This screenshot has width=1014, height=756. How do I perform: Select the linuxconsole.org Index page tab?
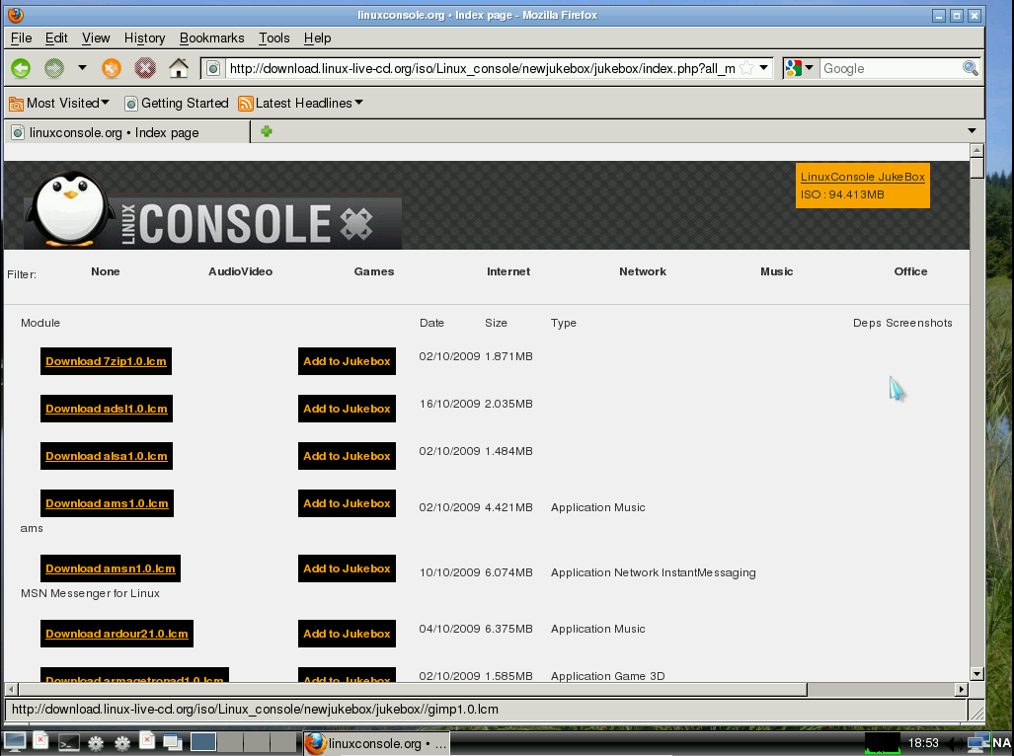(127, 132)
